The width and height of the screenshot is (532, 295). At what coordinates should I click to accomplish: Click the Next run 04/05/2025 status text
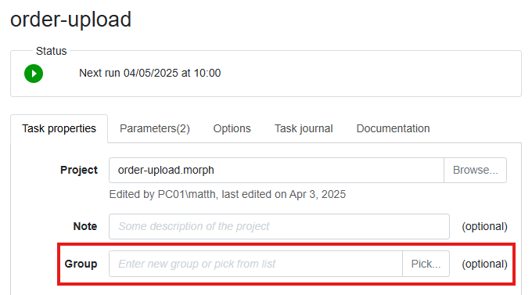coord(150,73)
